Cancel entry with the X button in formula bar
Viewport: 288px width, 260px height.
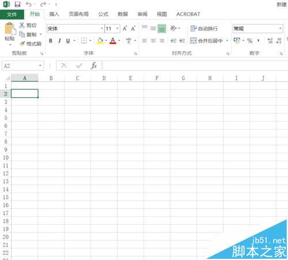pyautogui.click(x=64, y=66)
